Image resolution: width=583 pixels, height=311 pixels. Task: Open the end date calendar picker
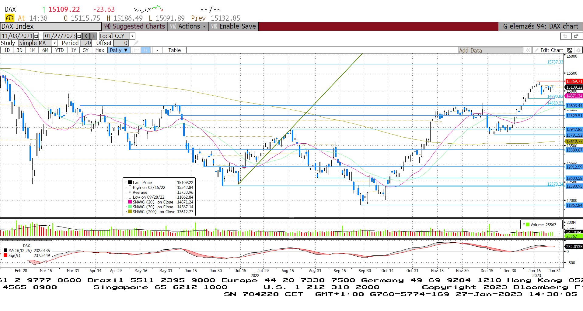coord(79,36)
